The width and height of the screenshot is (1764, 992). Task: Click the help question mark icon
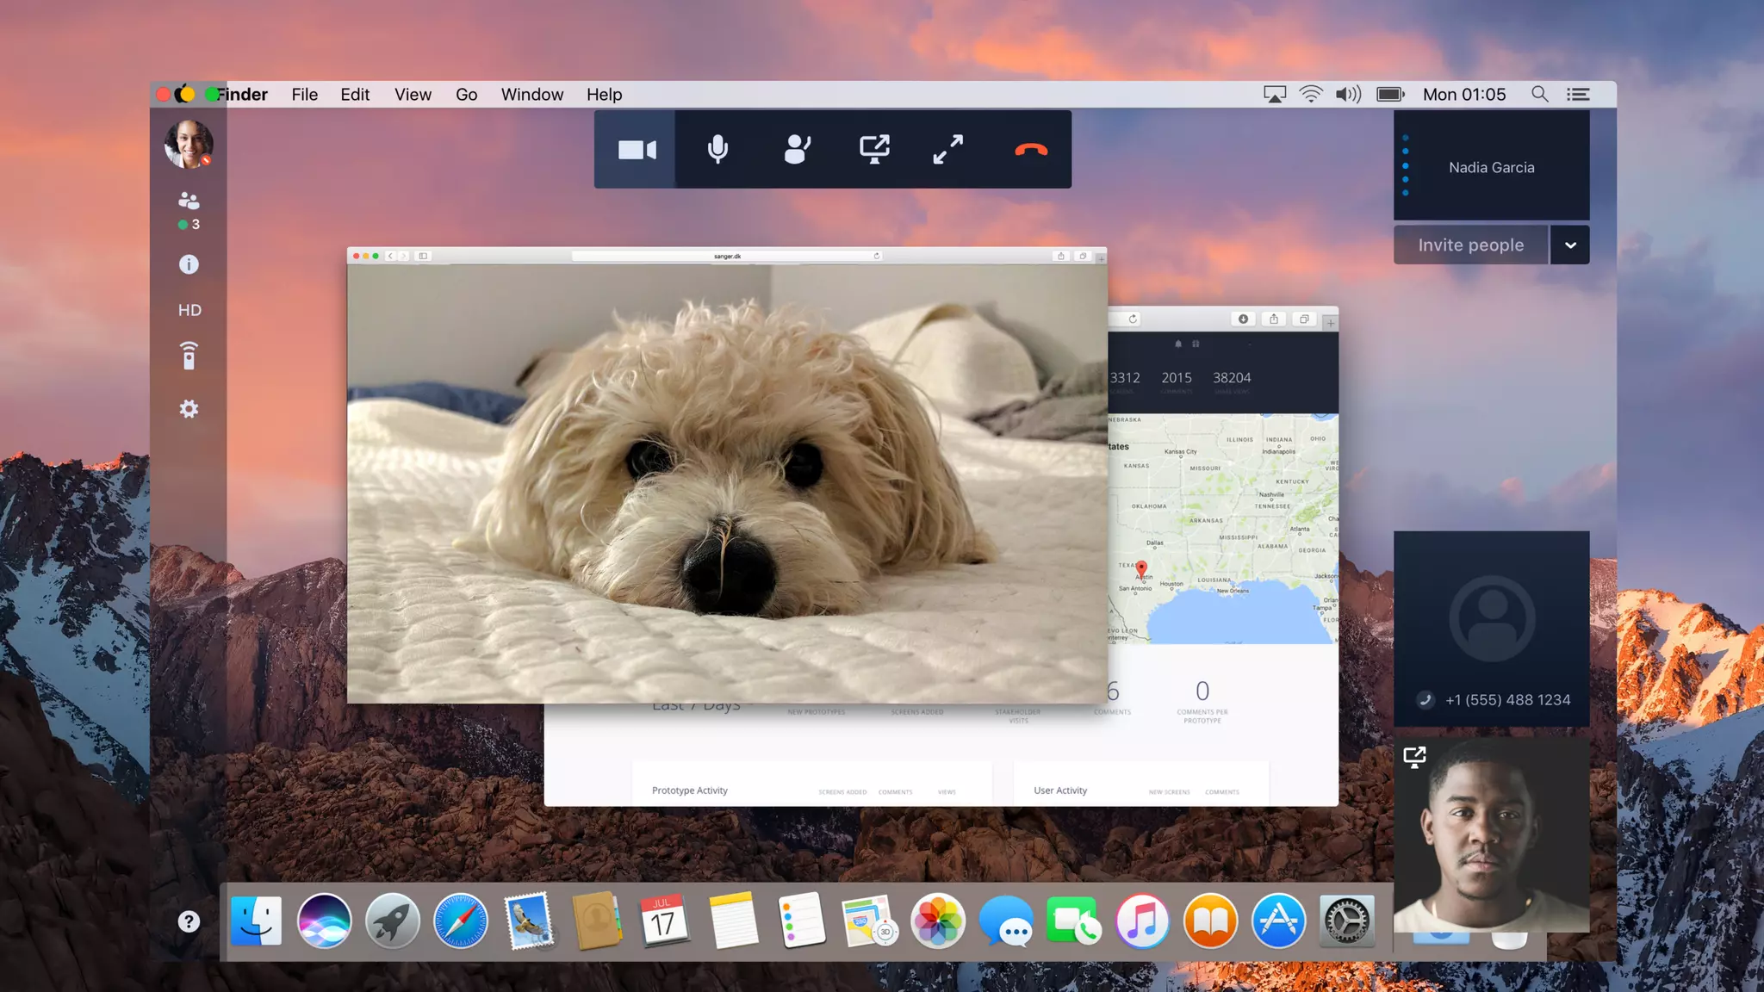pyautogui.click(x=189, y=921)
